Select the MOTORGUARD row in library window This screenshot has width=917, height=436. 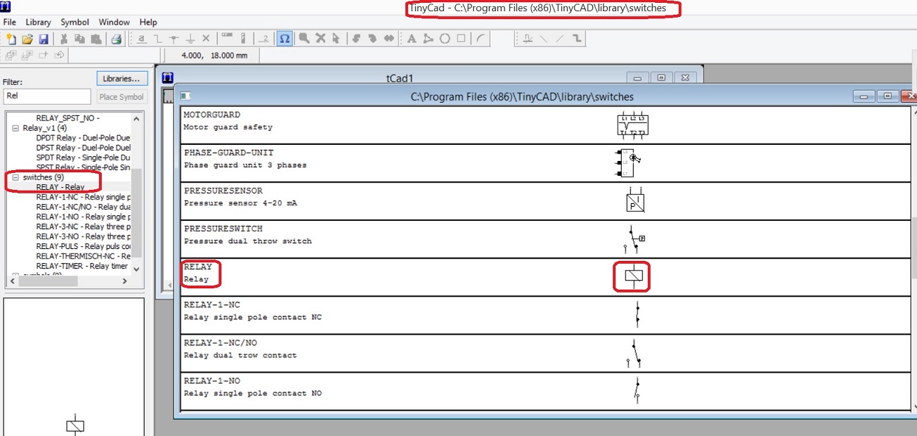pyautogui.click(x=545, y=125)
